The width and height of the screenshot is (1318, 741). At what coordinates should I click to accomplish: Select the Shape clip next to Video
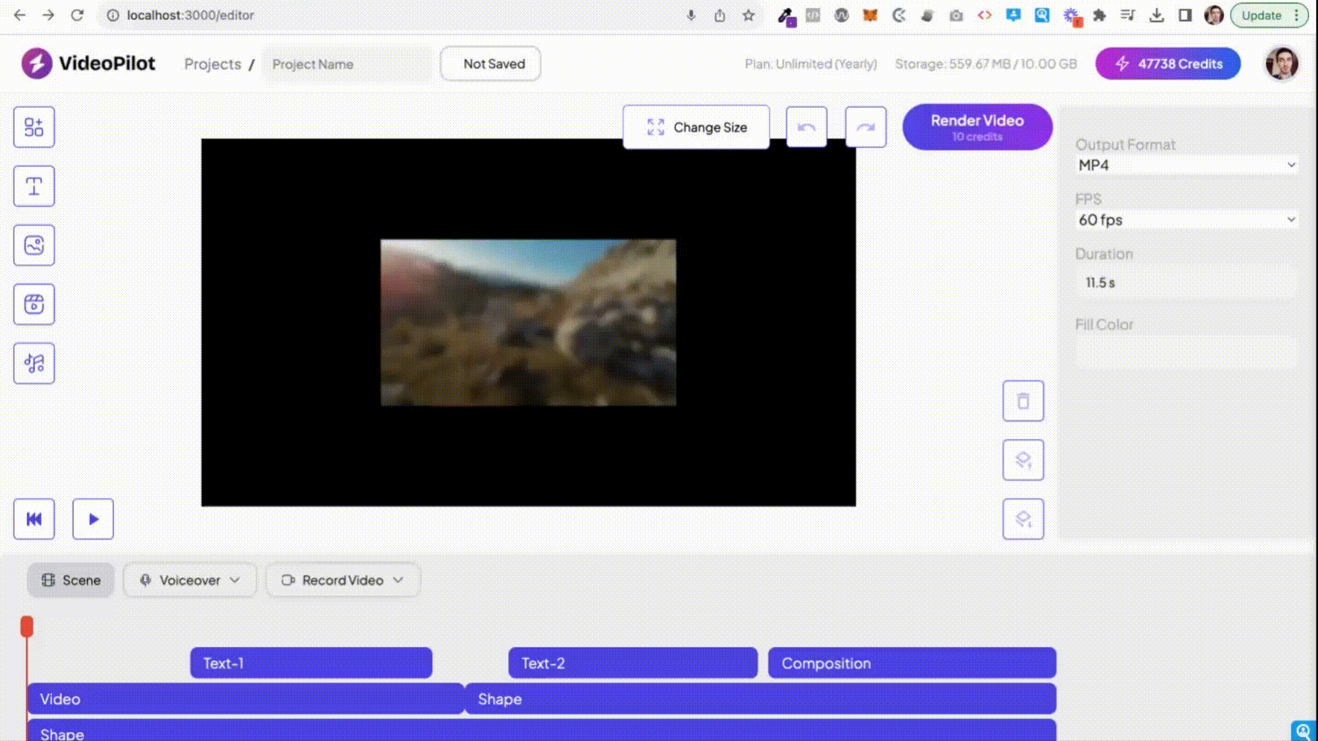761,698
